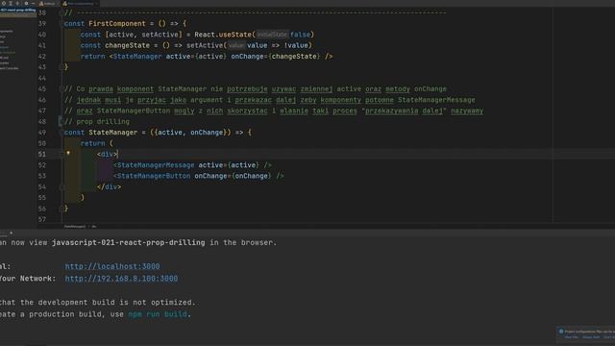Click the fold marker on line 54
This screenshot has height=346, width=615.
pos(61,187)
